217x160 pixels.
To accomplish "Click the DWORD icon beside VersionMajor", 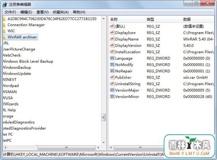I will coord(112,90).
